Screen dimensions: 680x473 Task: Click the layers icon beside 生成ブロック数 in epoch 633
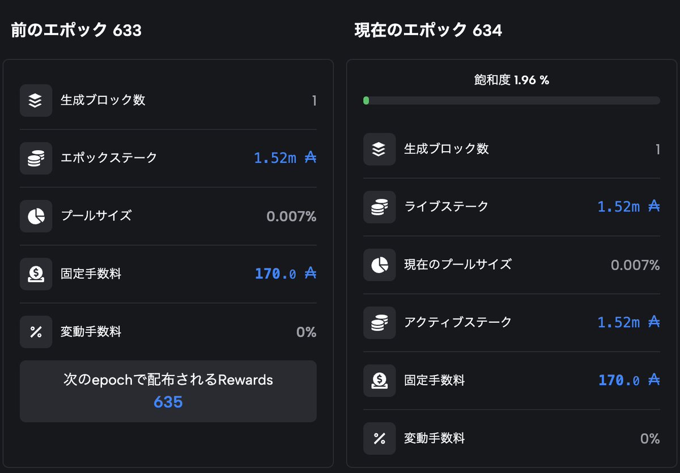click(x=36, y=100)
